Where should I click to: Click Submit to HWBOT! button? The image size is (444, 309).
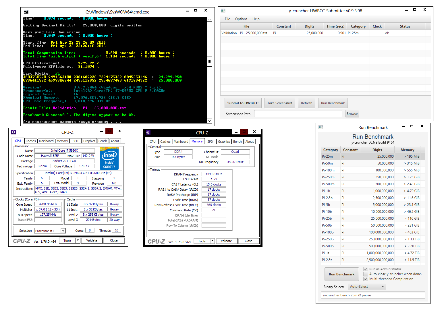[x=243, y=103]
